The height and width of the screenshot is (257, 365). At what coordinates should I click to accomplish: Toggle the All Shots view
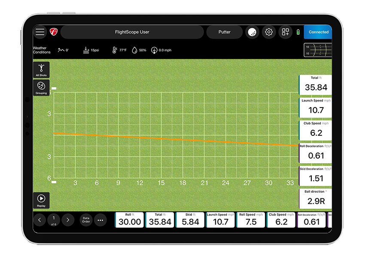pyautogui.click(x=41, y=70)
